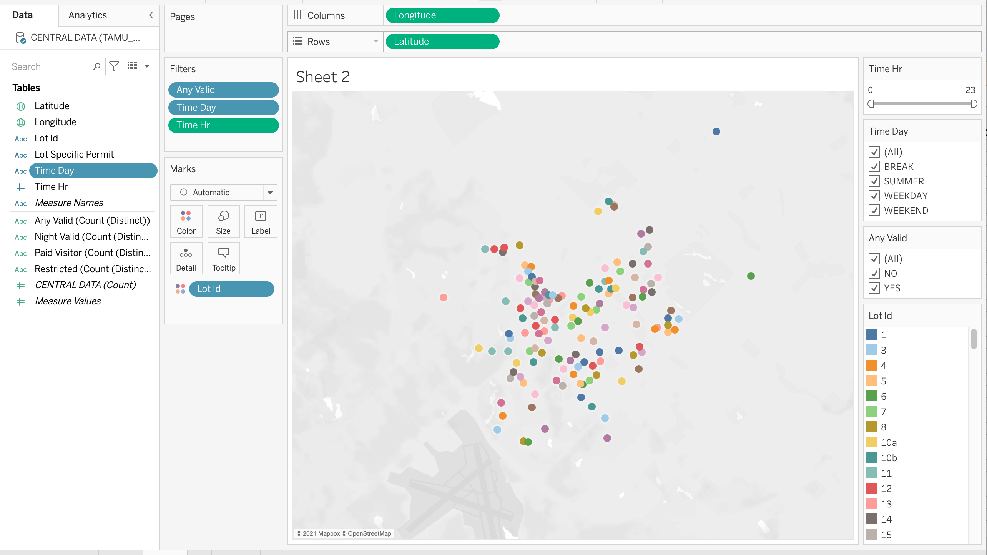The height and width of the screenshot is (555, 987).
Task: Click the Tooltip marks card icon
Action: click(x=223, y=258)
